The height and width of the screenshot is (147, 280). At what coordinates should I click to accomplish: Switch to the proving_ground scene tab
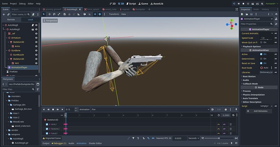pos(52,9)
